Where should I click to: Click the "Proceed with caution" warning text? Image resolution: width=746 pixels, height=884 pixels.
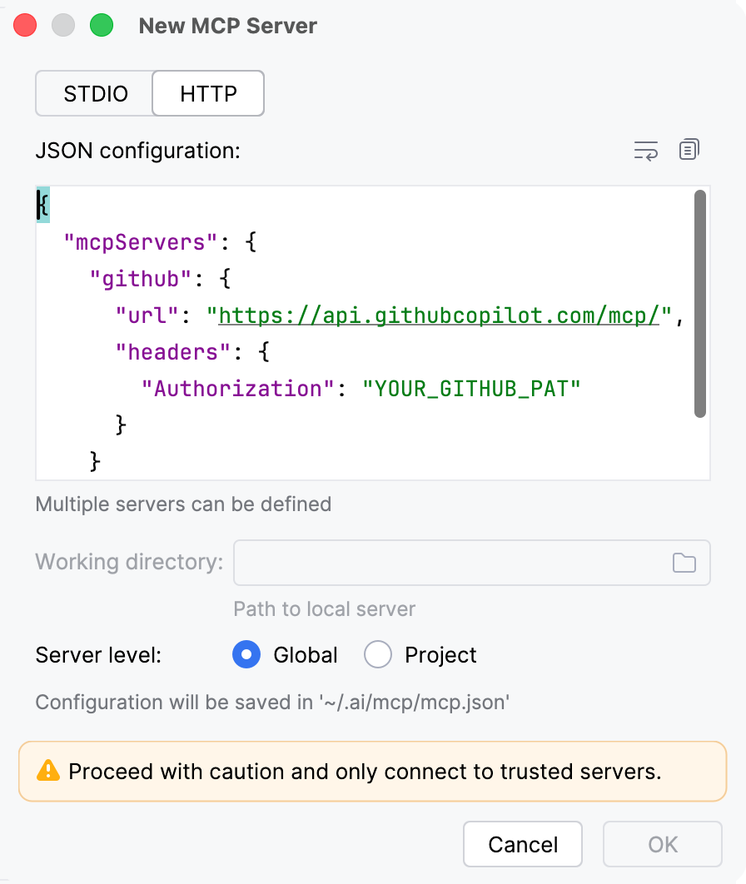365,772
